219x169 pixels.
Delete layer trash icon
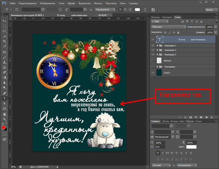point(212,117)
